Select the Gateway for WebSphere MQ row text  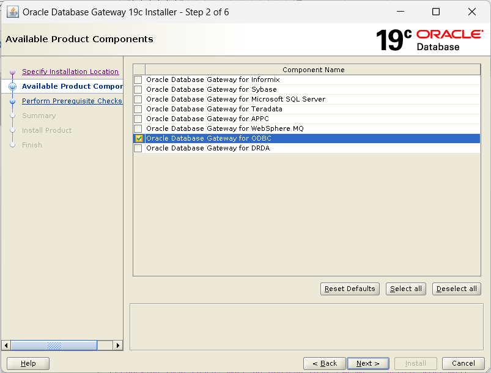(225, 128)
